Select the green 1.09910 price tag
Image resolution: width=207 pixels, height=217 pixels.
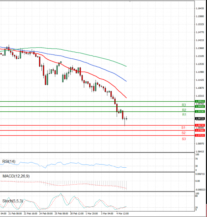click(x=200, y=101)
